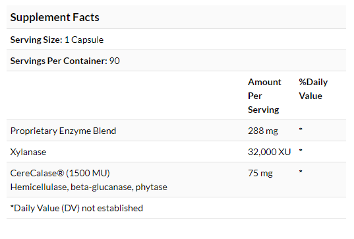Click the asterisk in the Xylanase row

coord(301,151)
